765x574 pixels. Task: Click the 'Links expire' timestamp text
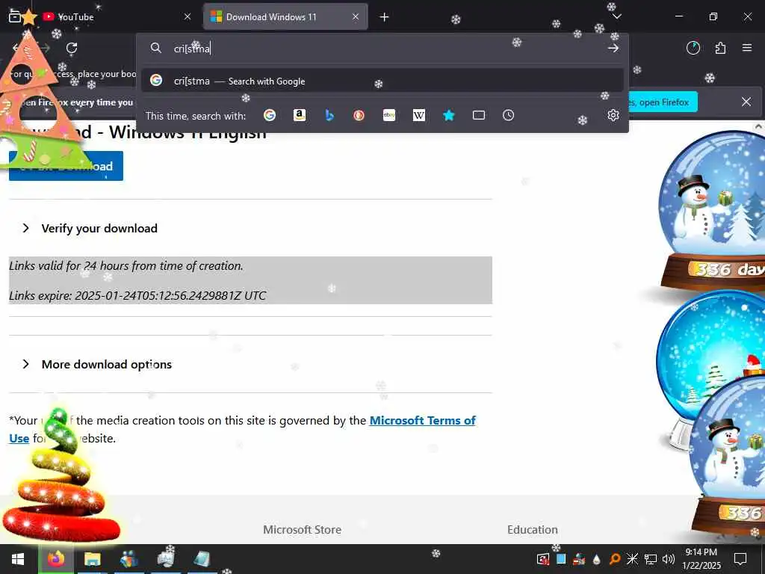pos(137,296)
